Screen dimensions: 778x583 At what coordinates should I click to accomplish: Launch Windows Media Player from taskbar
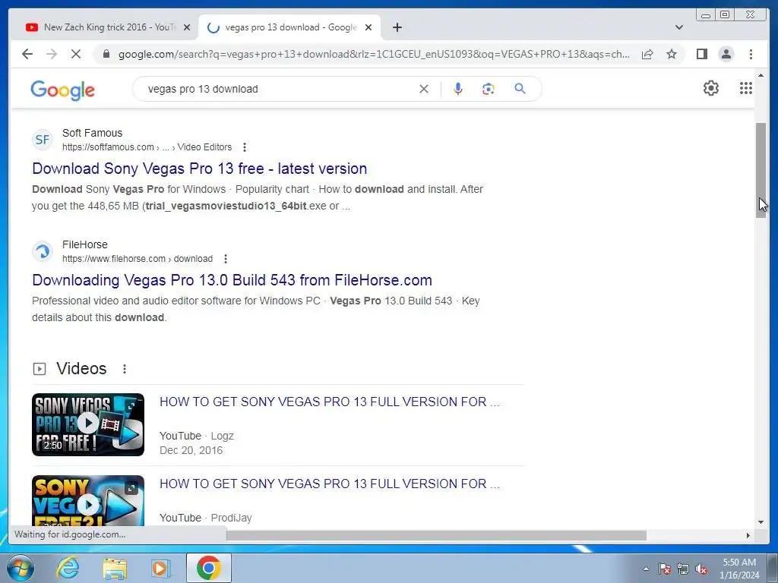(161, 568)
